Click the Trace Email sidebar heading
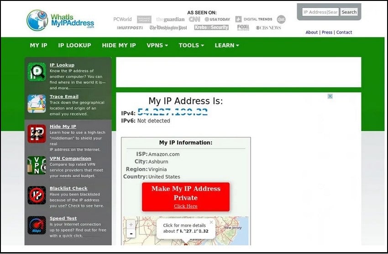The height and width of the screenshot is (254, 388). pos(64,96)
